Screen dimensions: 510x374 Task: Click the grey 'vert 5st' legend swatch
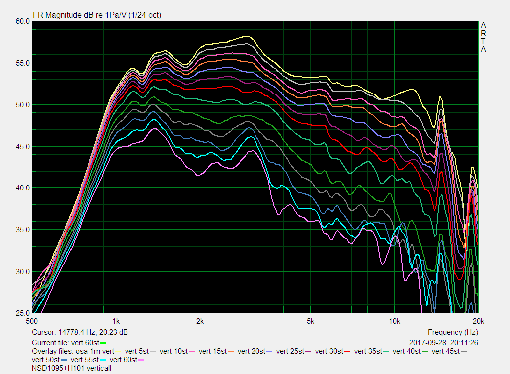click(153, 352)
